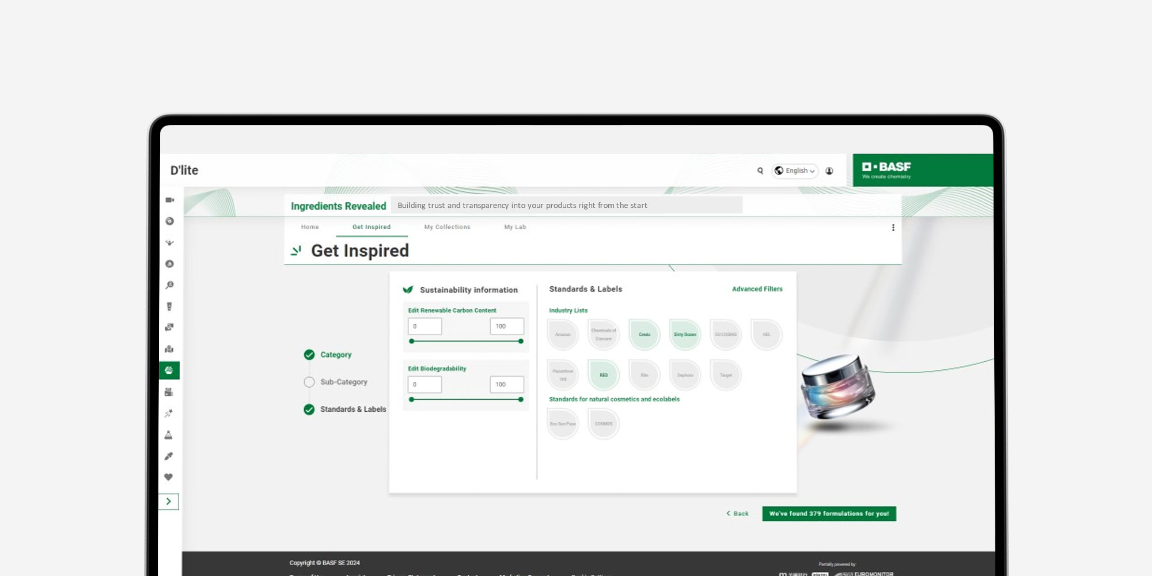Click the lab flask sidebar icon
The width and height of the screenshot is (1152, 576).
pyautogui.click(x=169, y=435)
